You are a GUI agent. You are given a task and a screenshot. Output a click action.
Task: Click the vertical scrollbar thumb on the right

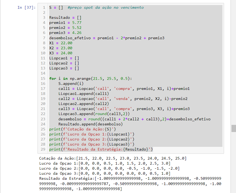point(234,128)
